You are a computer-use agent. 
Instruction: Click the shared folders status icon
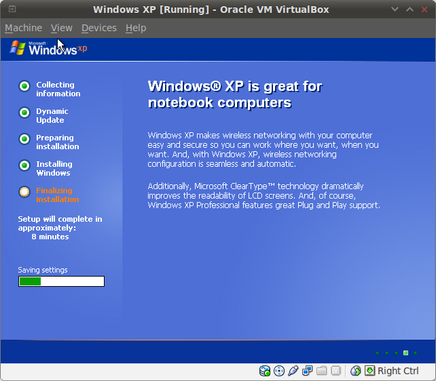(321, 371)
